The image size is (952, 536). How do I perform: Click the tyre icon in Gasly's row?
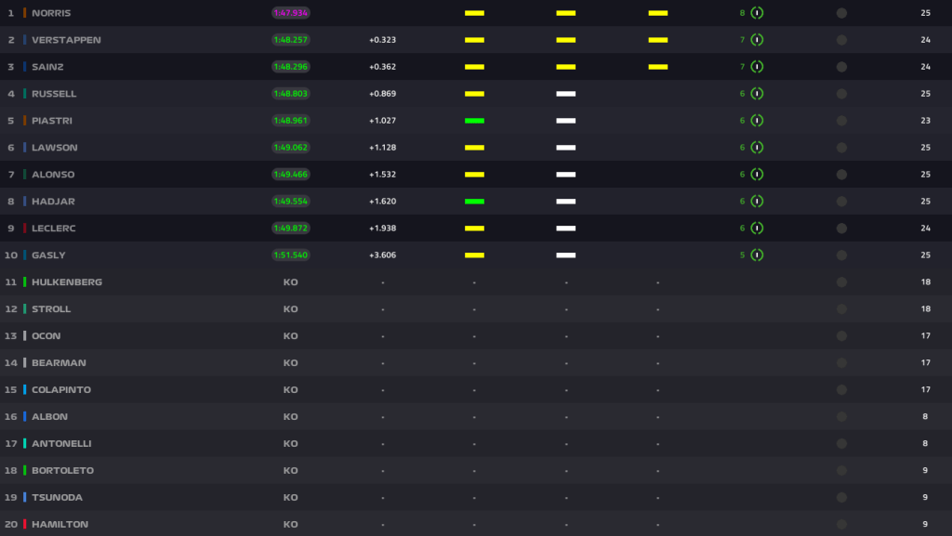pos(757,255)
